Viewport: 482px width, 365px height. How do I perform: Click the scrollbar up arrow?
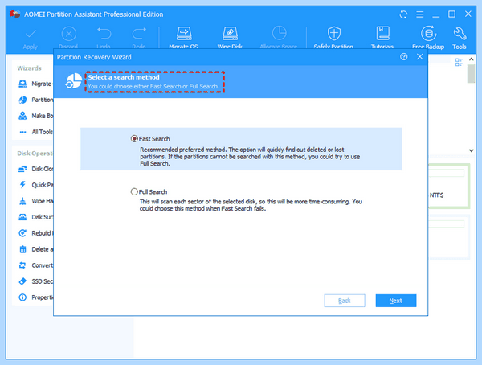(472, 59)
